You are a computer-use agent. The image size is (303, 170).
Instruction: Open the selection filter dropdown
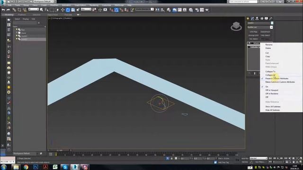click(34, 9)
